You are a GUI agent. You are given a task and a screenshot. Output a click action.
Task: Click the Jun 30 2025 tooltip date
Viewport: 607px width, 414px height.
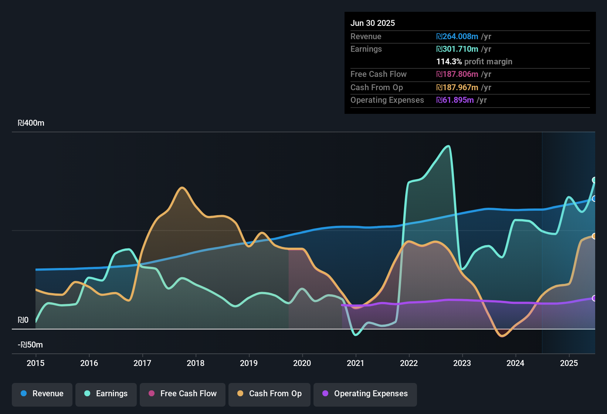point(373,23)
